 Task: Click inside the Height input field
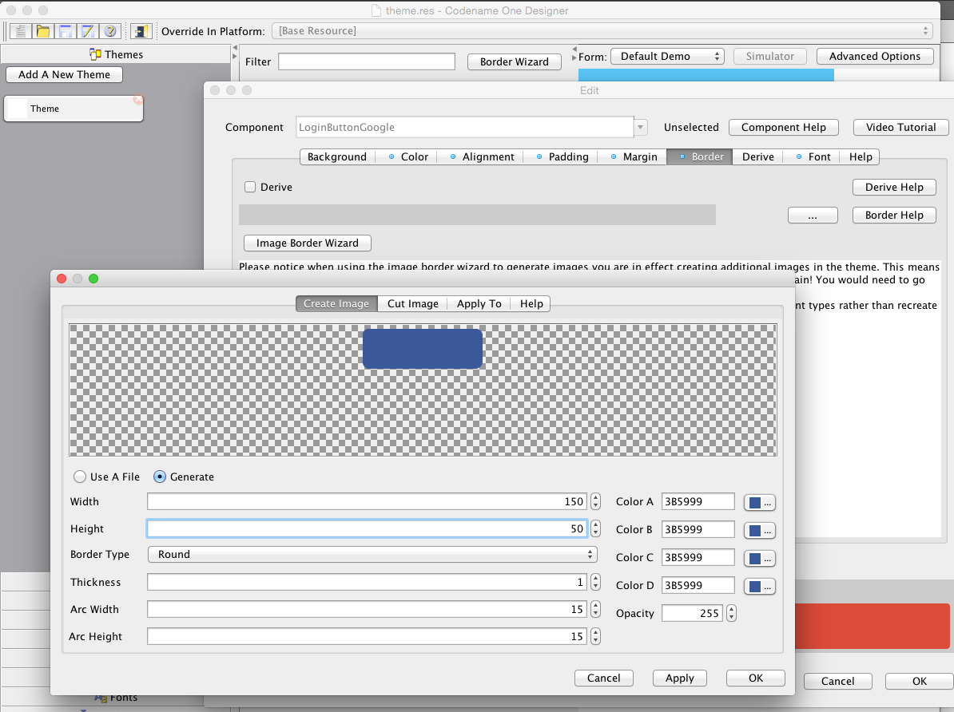pos(368,528)
